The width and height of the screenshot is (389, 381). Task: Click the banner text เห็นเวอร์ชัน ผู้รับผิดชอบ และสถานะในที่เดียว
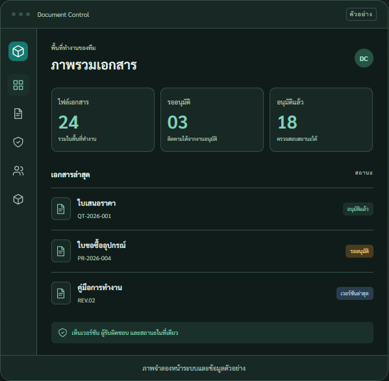pos(125,333)
